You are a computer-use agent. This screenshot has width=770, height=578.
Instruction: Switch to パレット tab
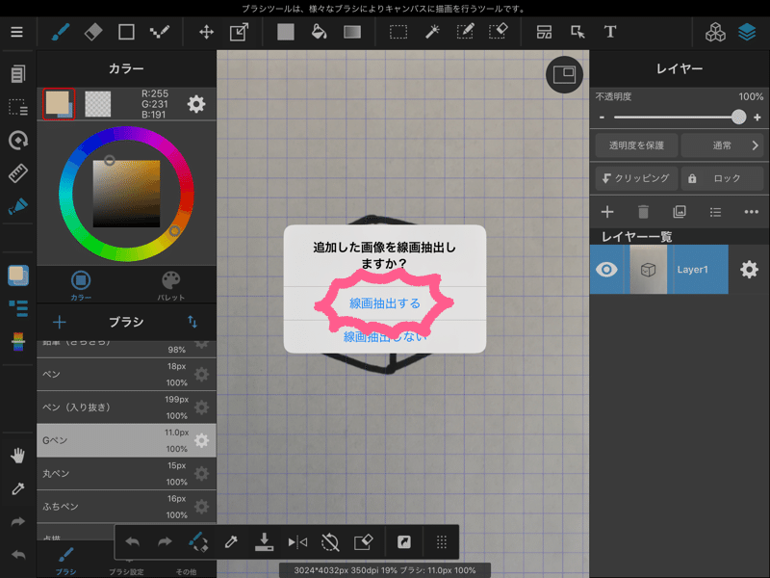(171, 285)
